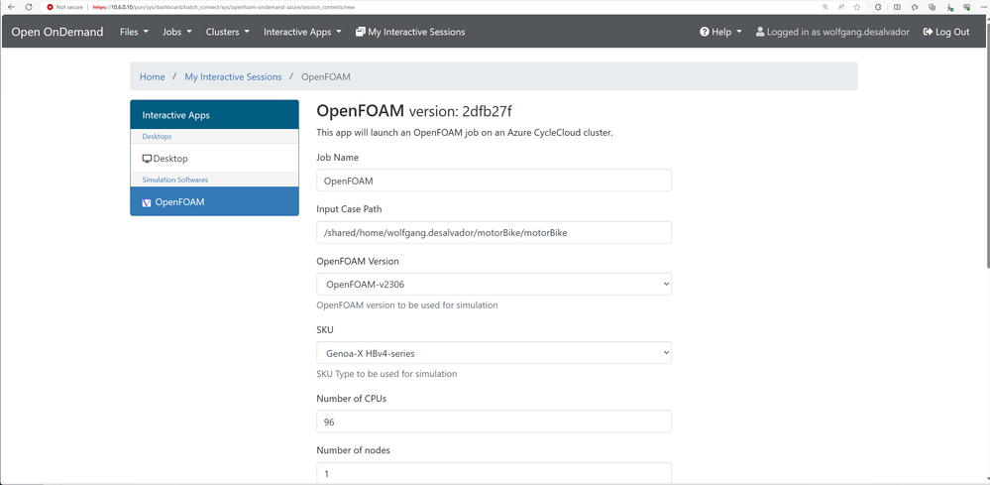Go back using browser back arrow

point(11,7)
